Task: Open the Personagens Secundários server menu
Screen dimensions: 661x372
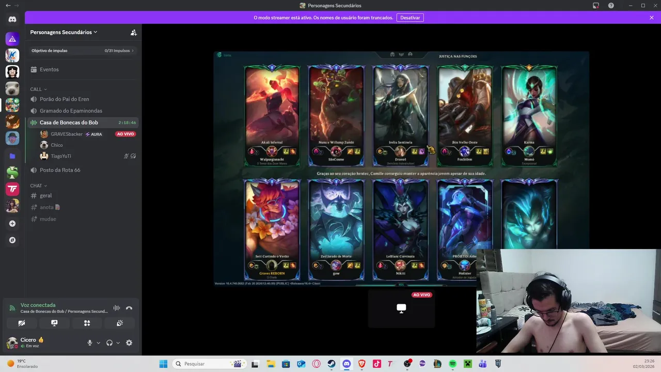Action: click(x=64, y=32)
